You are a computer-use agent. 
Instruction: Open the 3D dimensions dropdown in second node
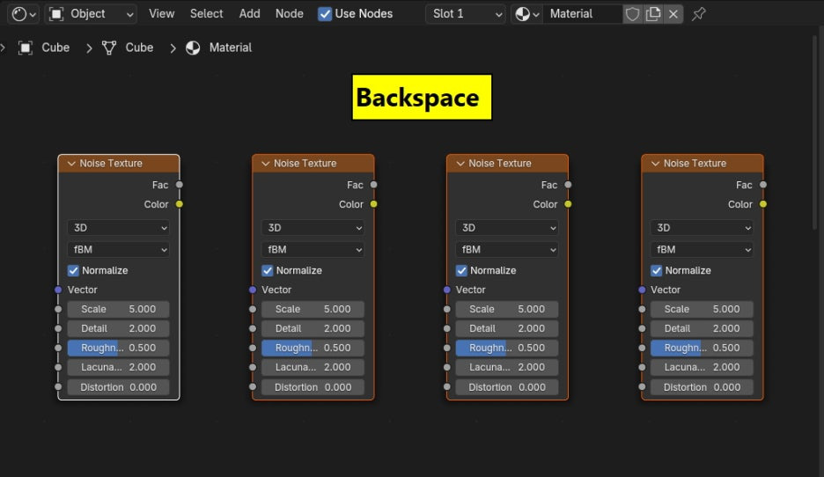pyautogui.click(x=313, y=227)
